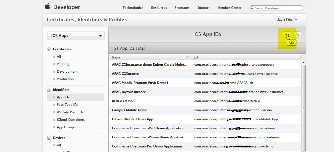Go to Member Center
The height and width of the screenshot is (152, 334).
tap(229, 8)
